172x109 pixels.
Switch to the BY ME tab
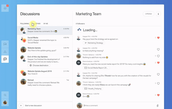point(46,24)
